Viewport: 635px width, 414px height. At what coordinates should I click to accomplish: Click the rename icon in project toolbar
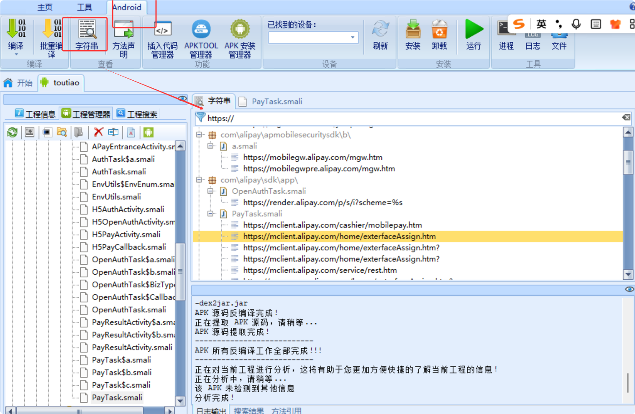(113, 132)
